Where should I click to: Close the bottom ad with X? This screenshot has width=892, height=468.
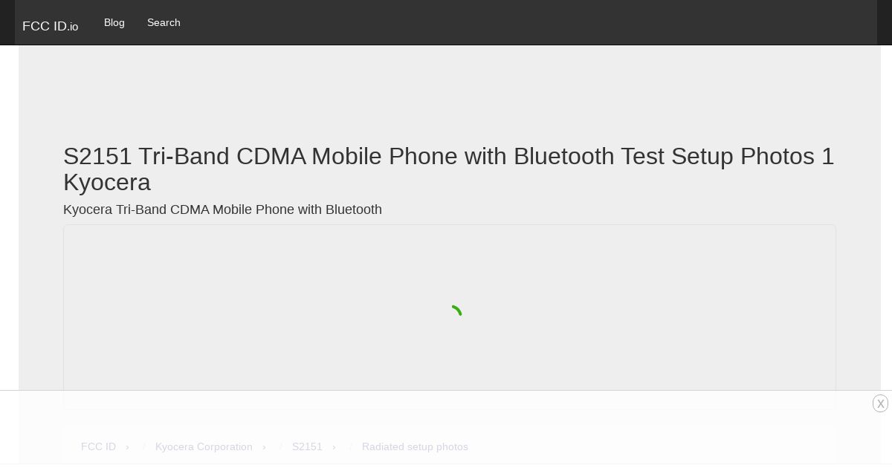click(881, 403)
